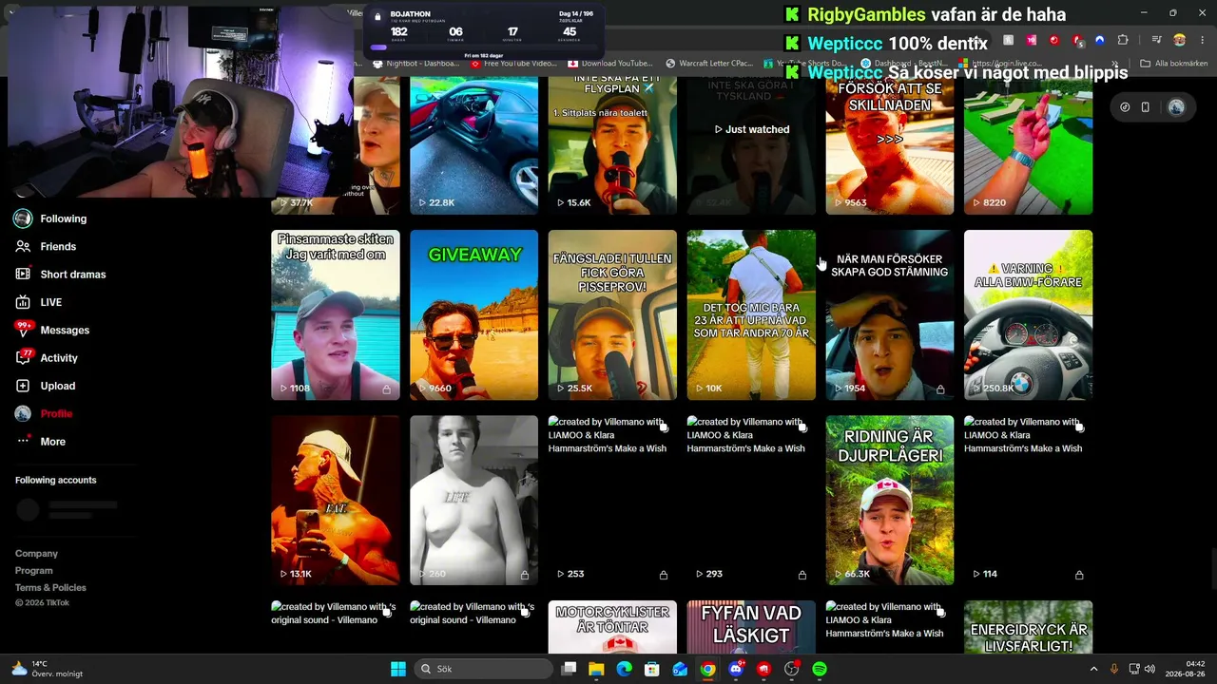Open the Chrome media control icon
1217x684 pixels.
click(1156, 40)
